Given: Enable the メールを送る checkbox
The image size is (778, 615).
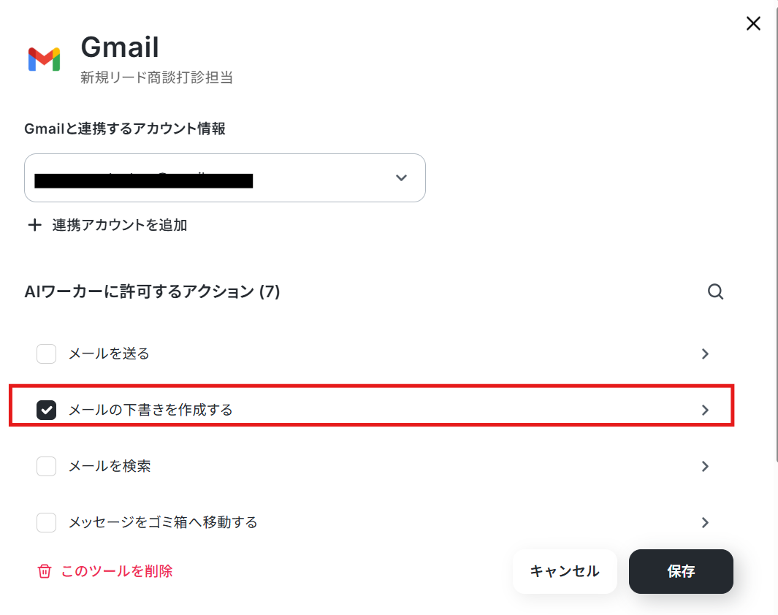Looking at the screenshot, I should click(x=46, y=354).
